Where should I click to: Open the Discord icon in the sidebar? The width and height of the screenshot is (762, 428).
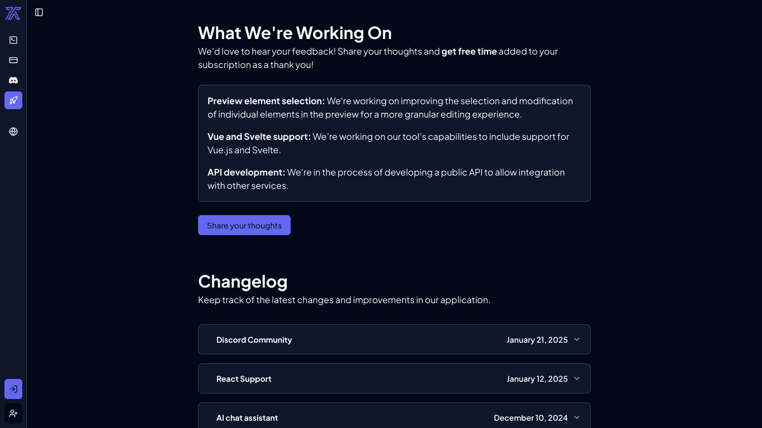click(13, 80)
